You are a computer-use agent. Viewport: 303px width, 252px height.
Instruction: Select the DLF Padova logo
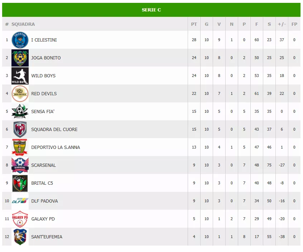click(20, 201)
